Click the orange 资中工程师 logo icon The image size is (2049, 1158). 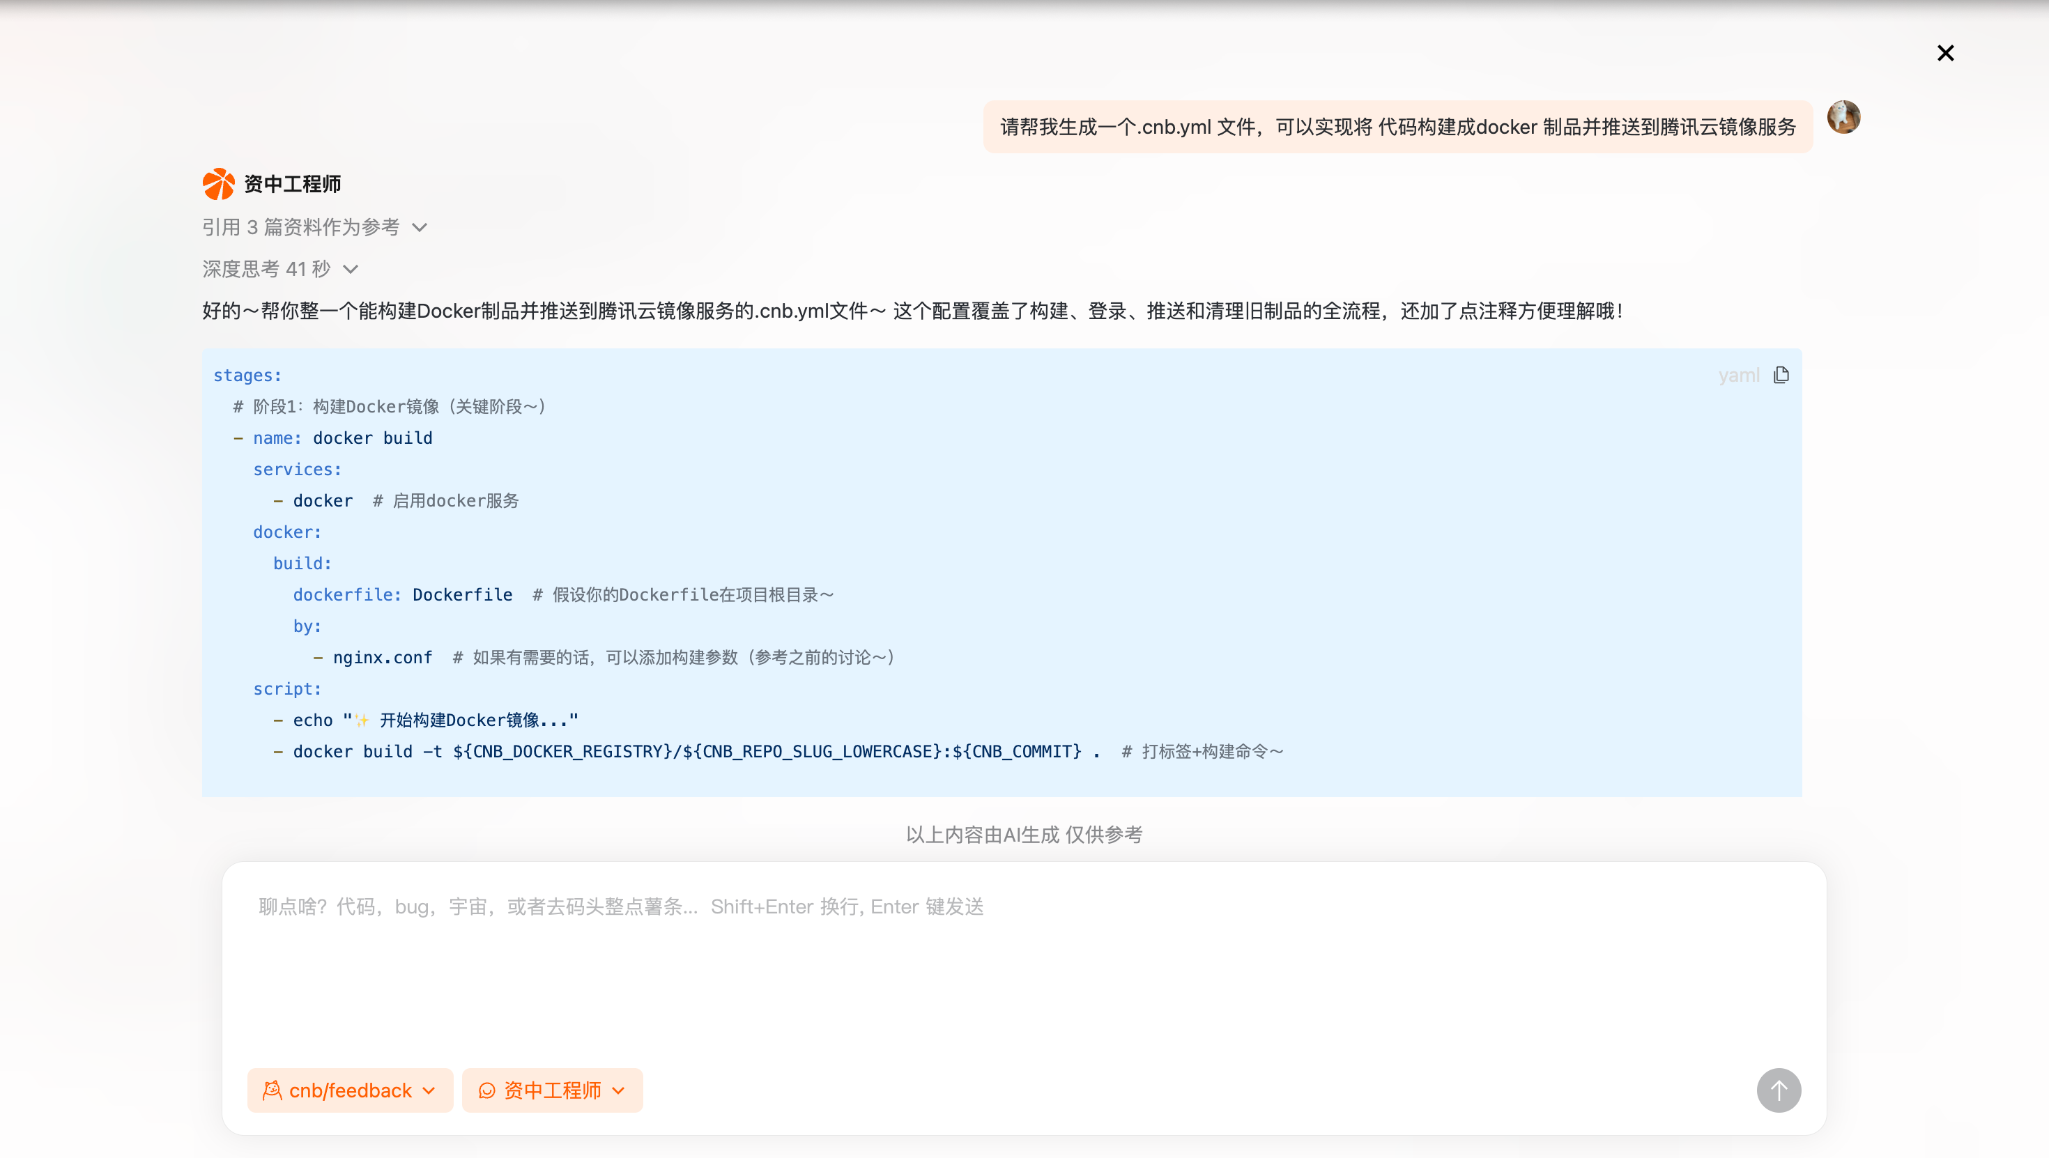218,184
